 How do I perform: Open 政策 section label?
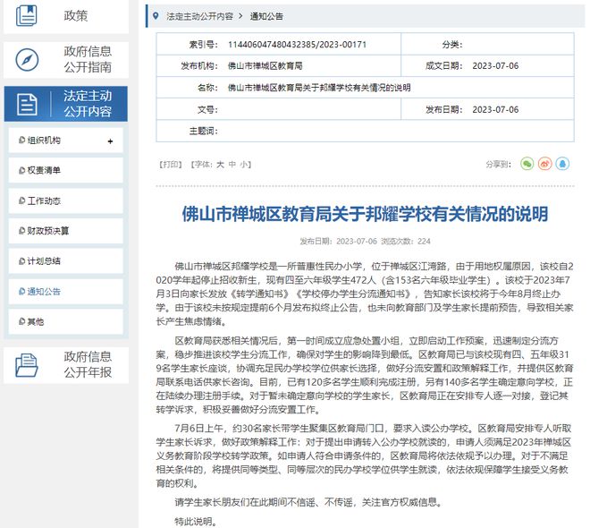click(x=76, y=16)
